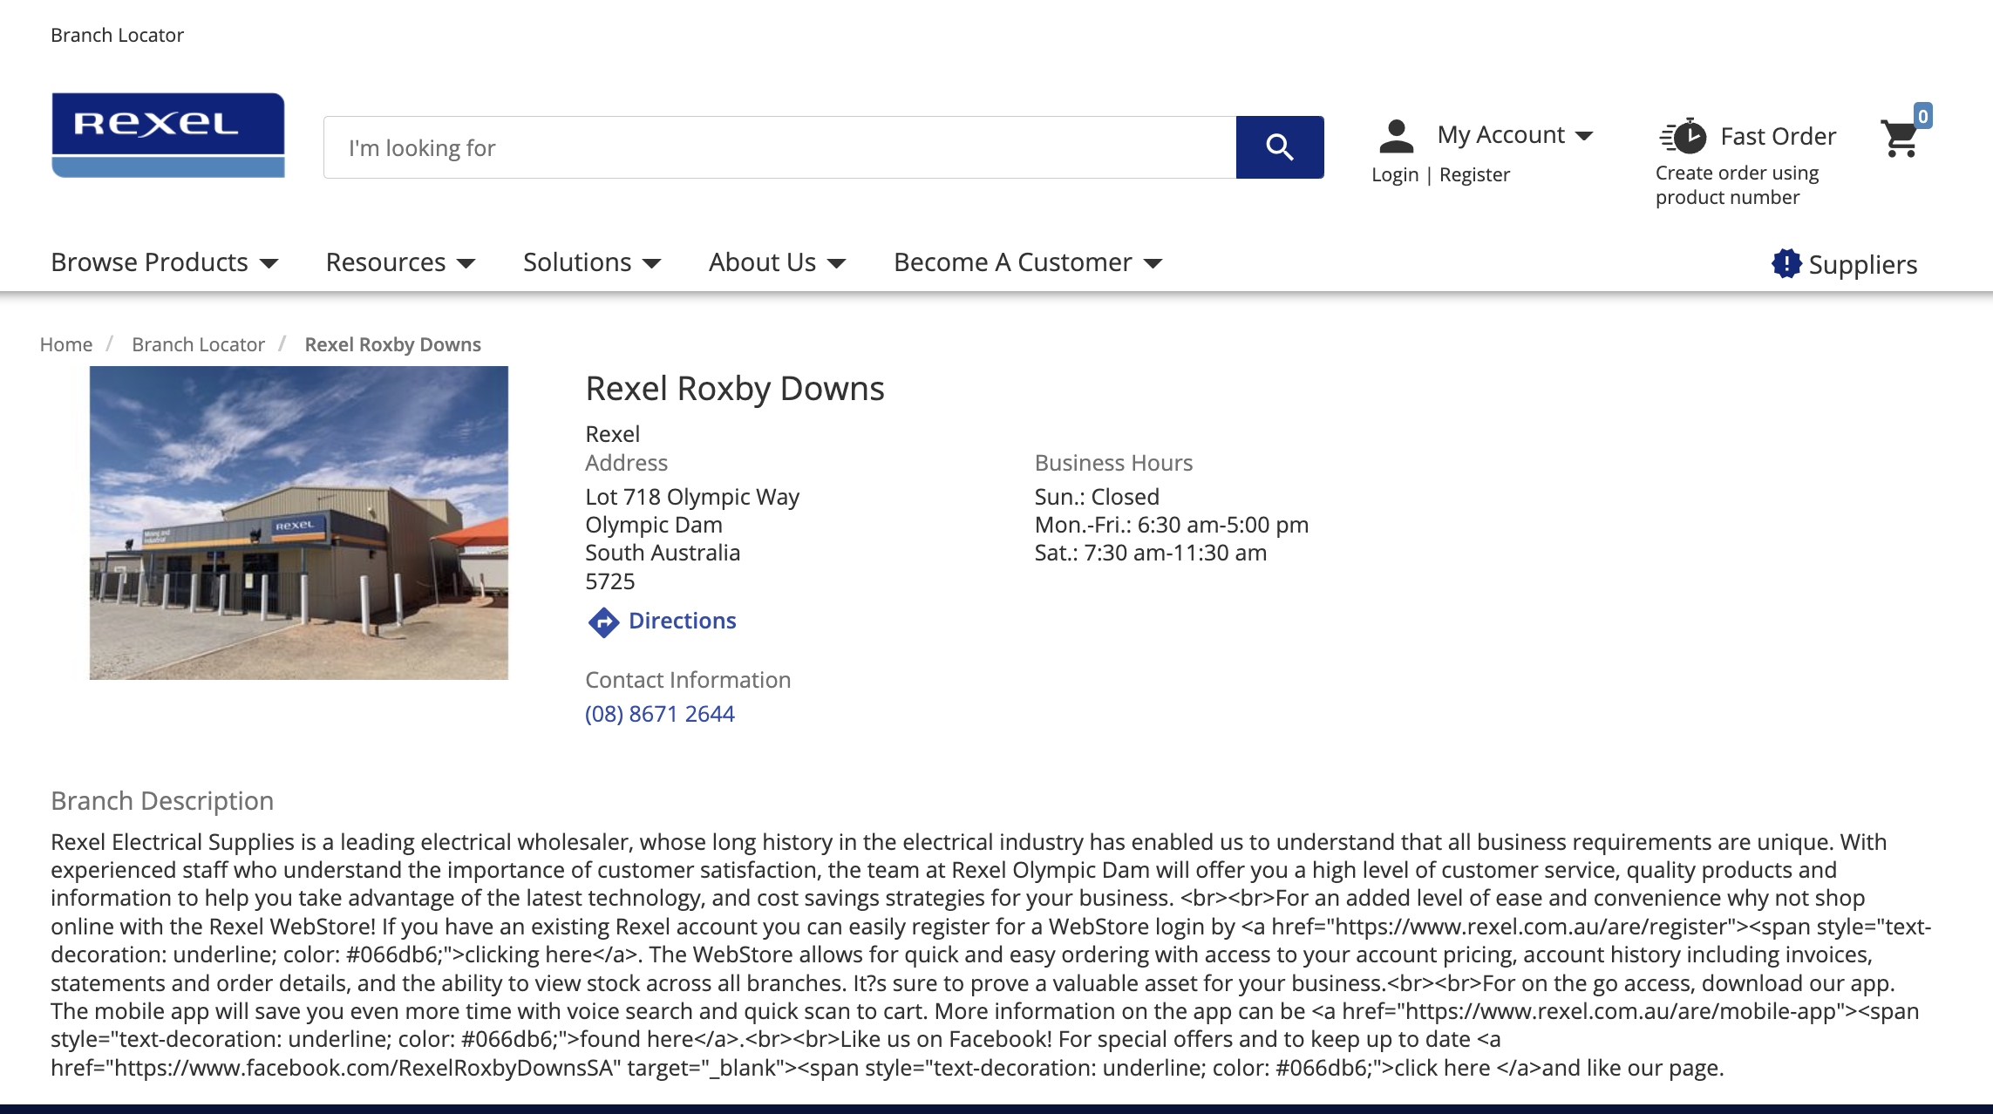Click the Directions link

click(x=683, y=621)
